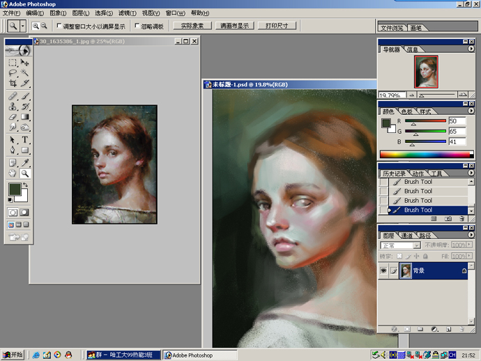Image resolution: width=481 pixels, height=361 pixels.
Task: Select the Notes tool
Action: pyautogui.click(x=13, y=163)
